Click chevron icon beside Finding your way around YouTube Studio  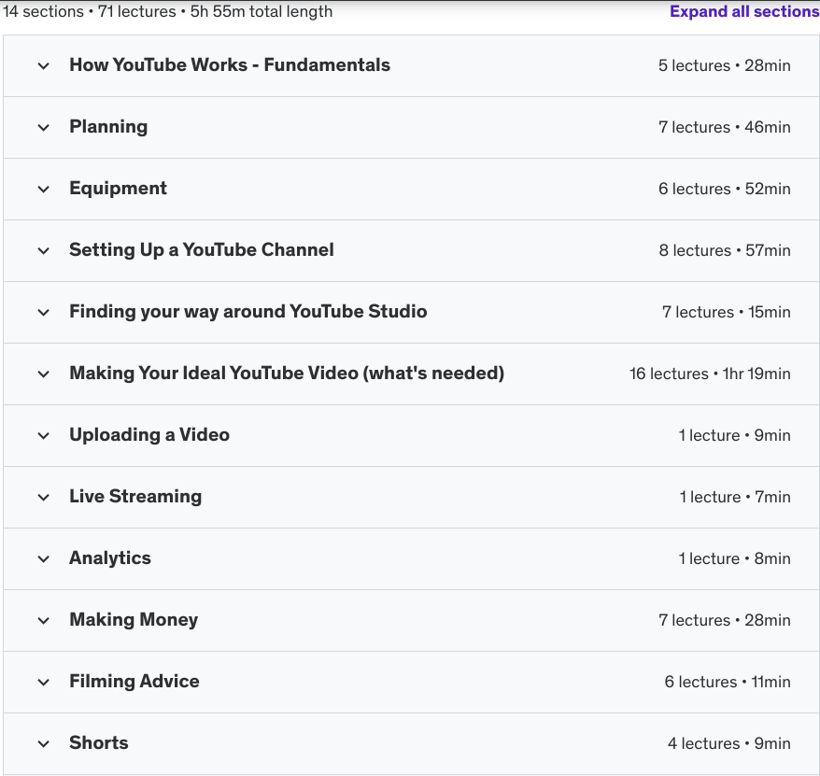pos(43,313)
